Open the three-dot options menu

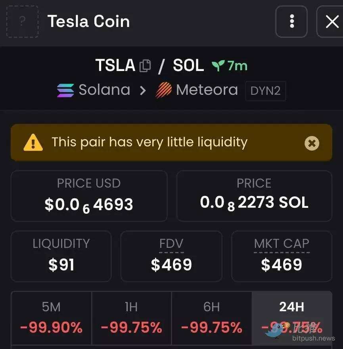pos(291,21)
